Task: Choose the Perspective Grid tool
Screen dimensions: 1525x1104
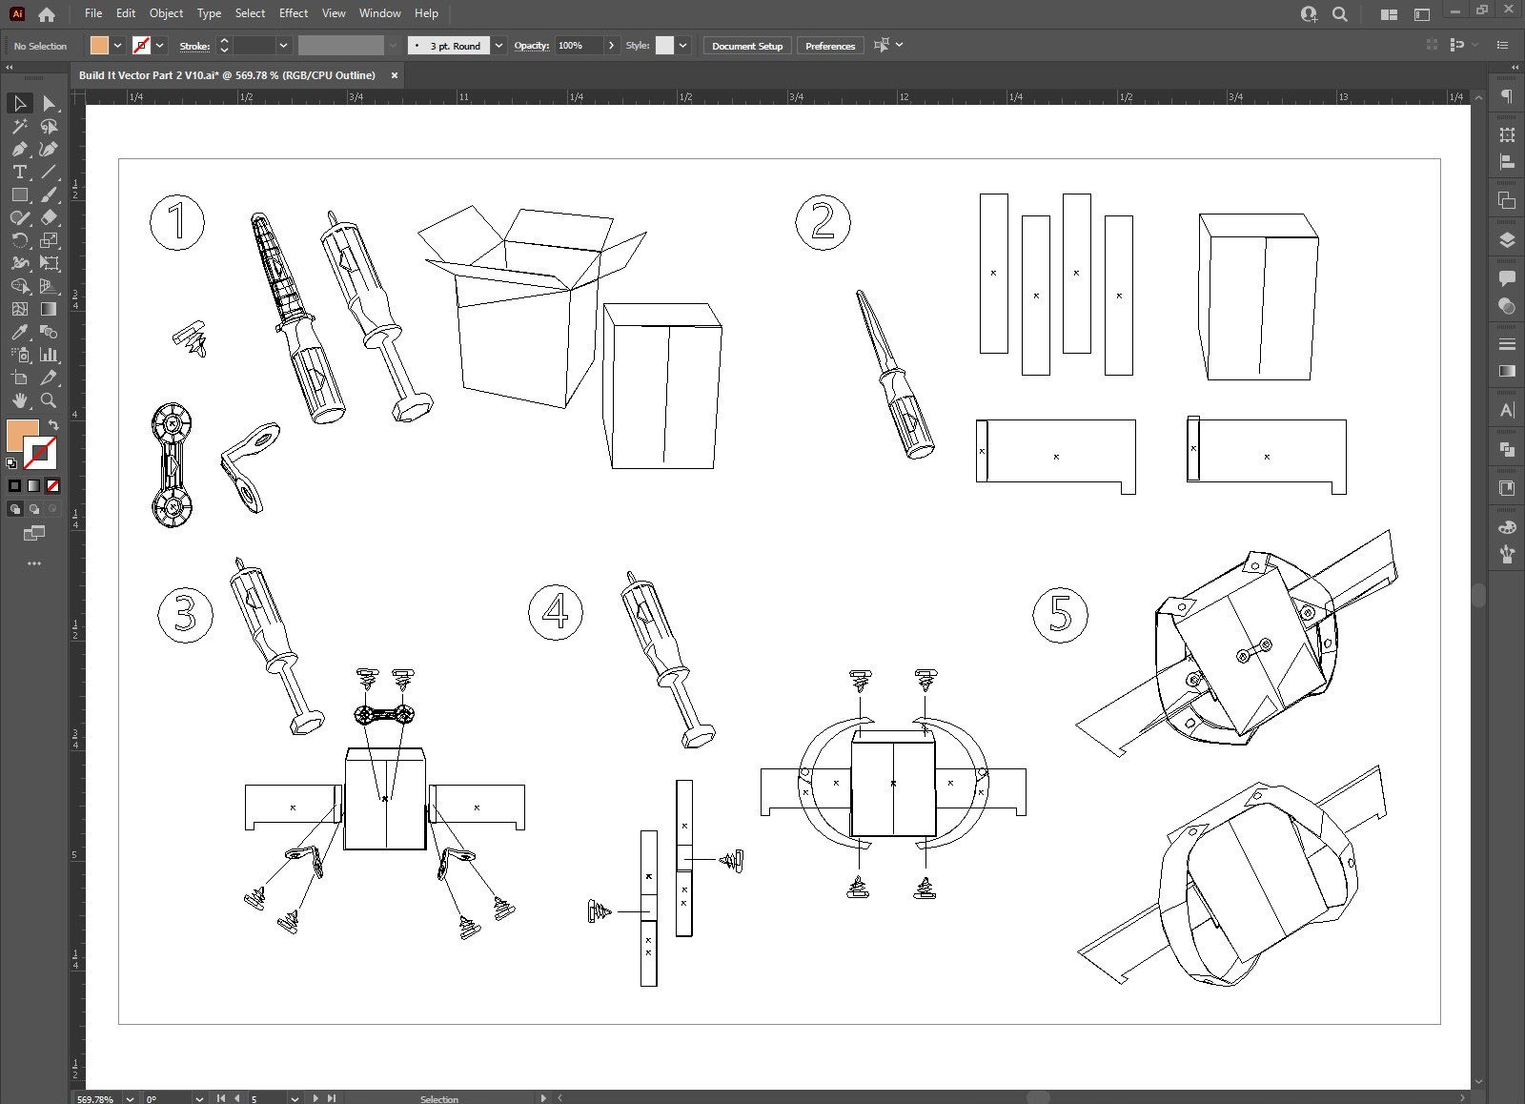Action: point(49,286)
